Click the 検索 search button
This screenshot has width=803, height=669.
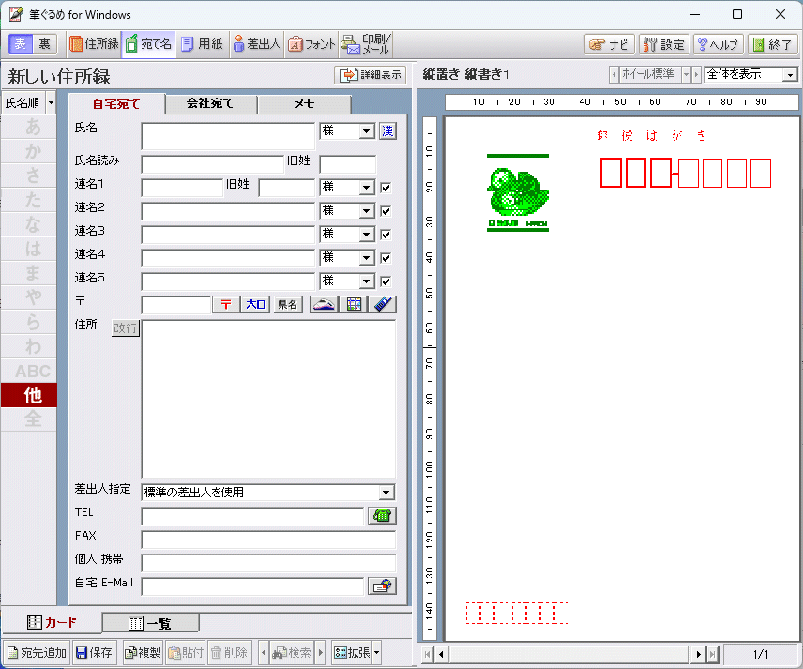[x=292, y=653]
